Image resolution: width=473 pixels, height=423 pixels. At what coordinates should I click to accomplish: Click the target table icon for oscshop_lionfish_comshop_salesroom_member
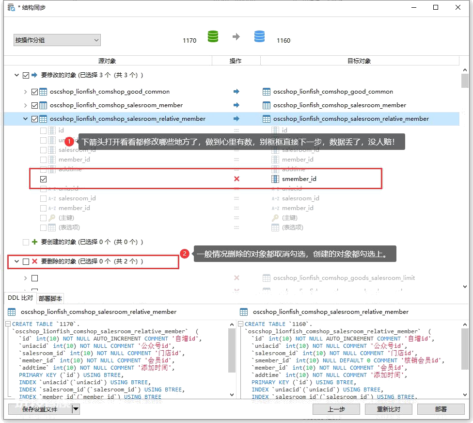[x=267, y=105]
